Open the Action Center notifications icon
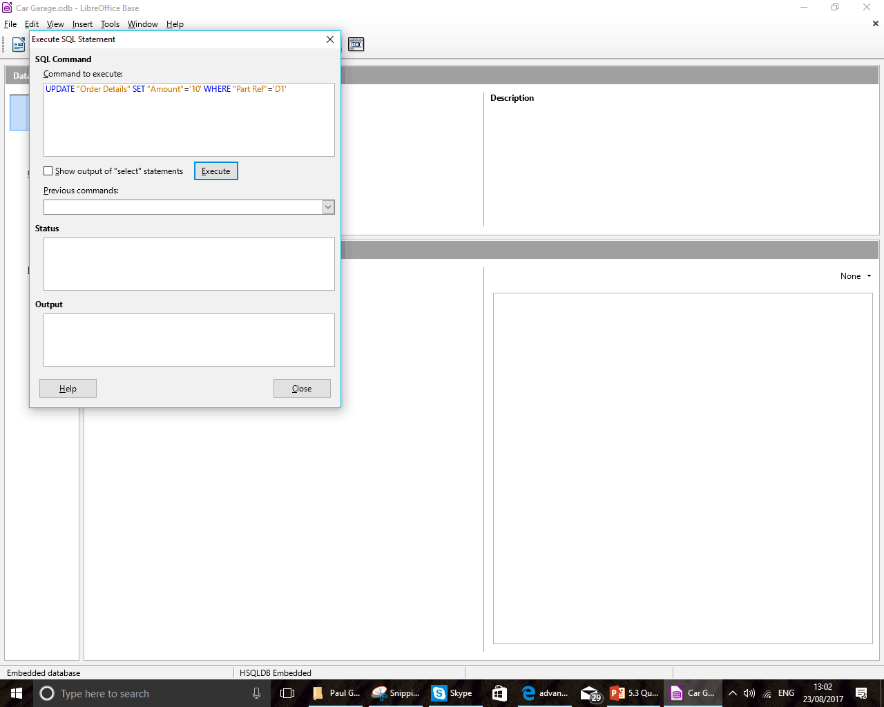The height and width of the screenshot is (707, 884). tap(861, 693)
